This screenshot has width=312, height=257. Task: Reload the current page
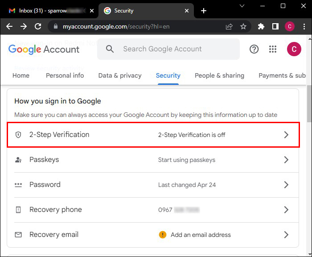(x=38, y=27)
